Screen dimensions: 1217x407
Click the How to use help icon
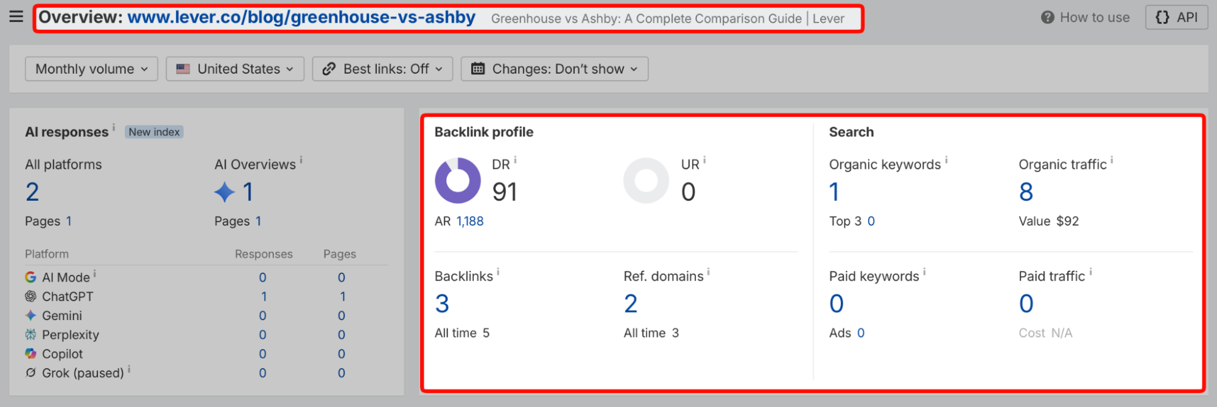click(x=1047, y=18)
